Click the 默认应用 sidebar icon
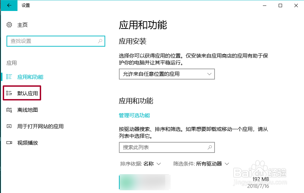The height and width of the screenshot is (193, 304). click(10, 93)
